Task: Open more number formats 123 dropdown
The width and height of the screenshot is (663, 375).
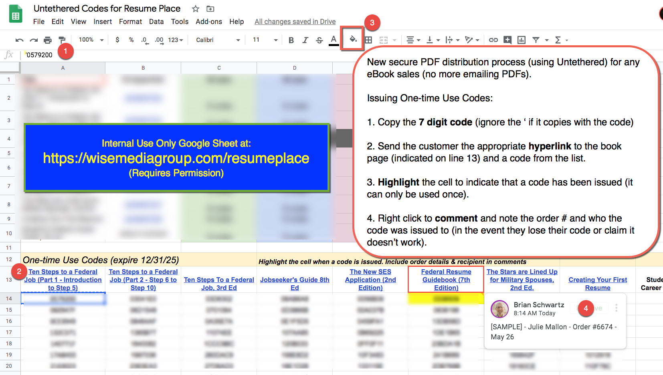Action: pyautogui.click(x=176, y=40)
